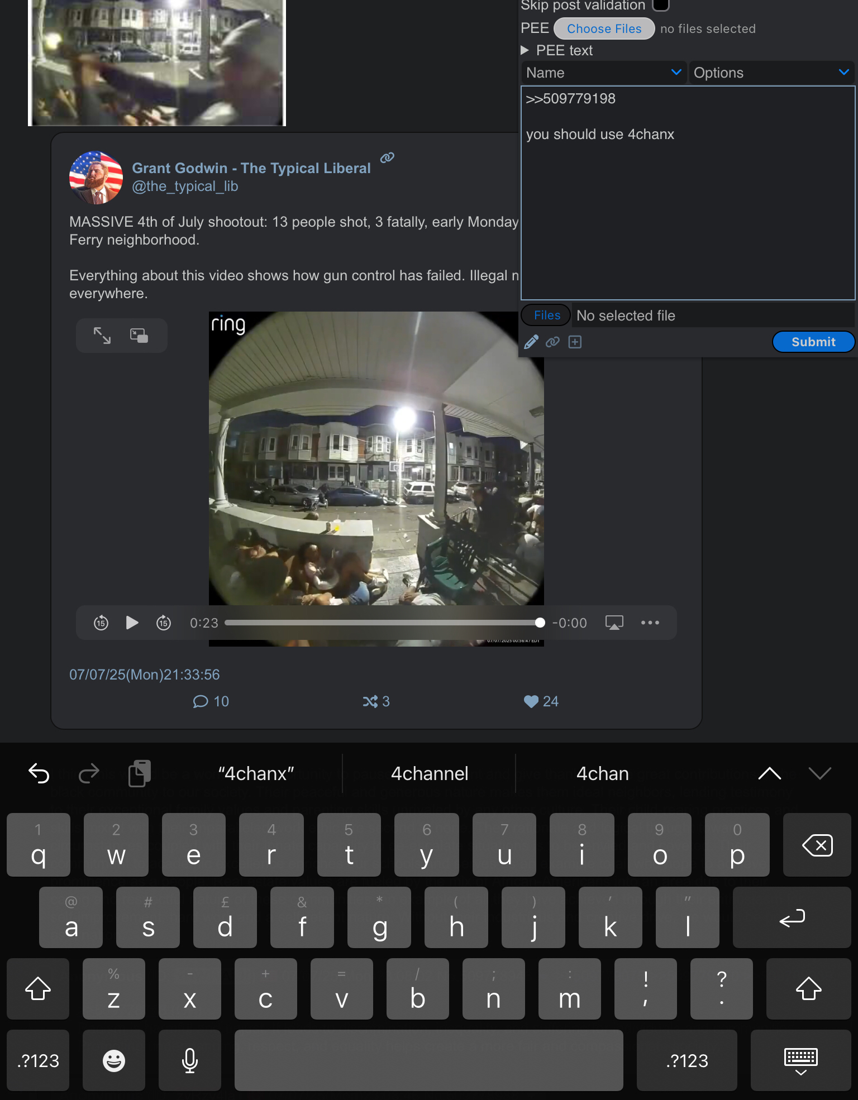
Task: Expand the PEE text disclosure triangle
Action: (x=525, y=50)
